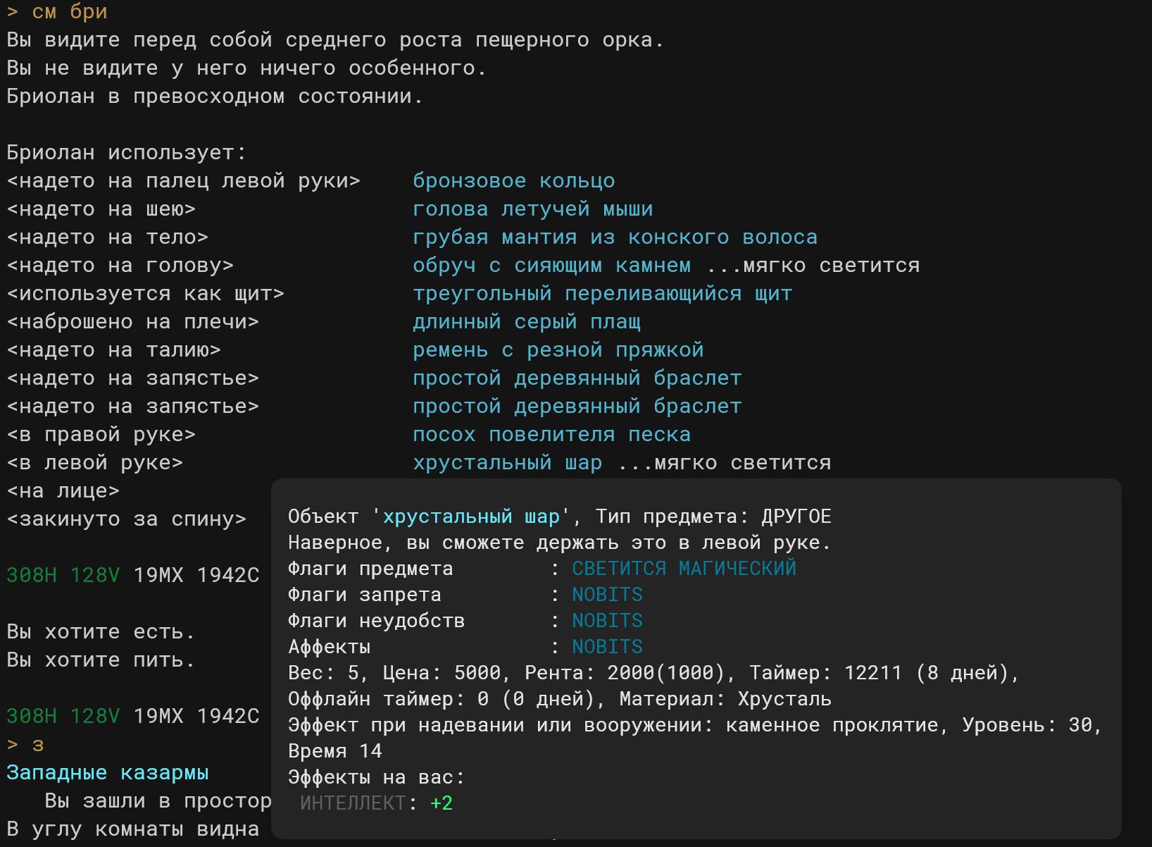
Task: Select 'грубая мантия из конского волоса' item
Action: coord(615,237)
